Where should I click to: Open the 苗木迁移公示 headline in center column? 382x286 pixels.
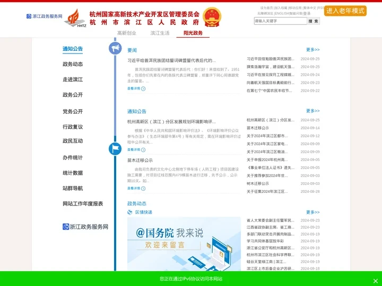(140, 160)
